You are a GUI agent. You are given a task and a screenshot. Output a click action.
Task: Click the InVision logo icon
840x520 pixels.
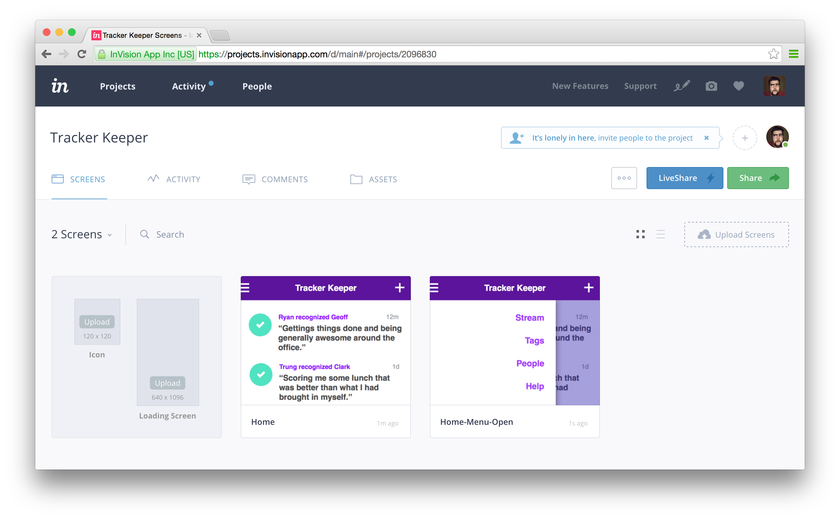pos(60,86)
